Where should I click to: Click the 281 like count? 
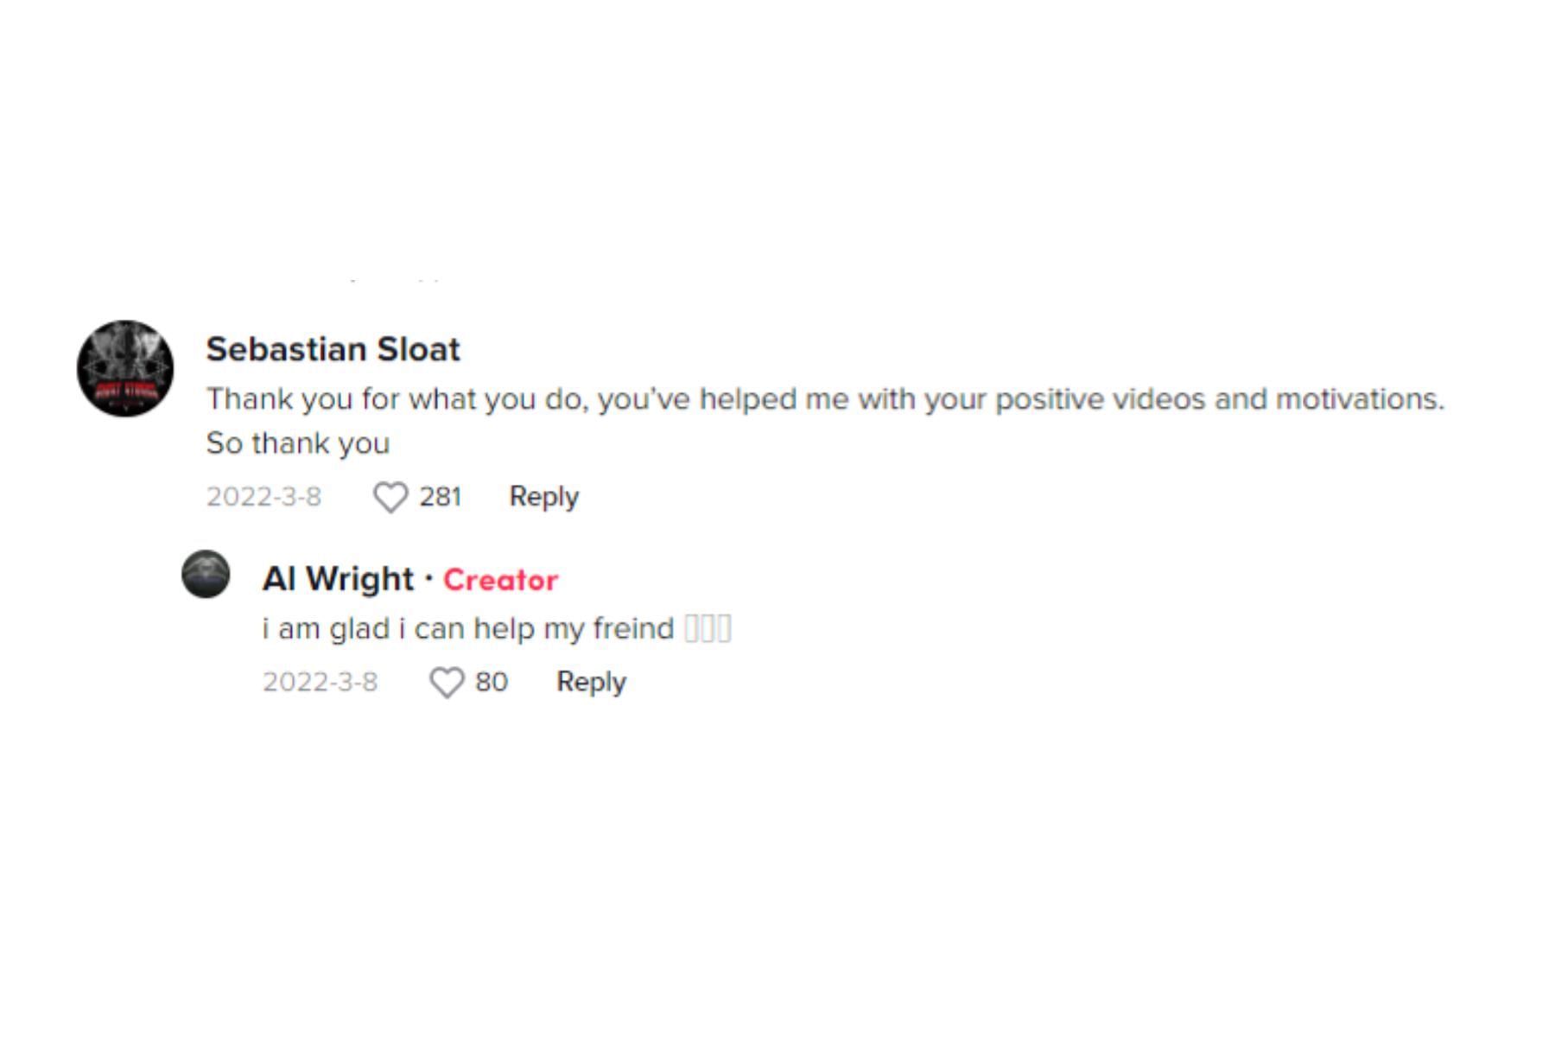441,497
